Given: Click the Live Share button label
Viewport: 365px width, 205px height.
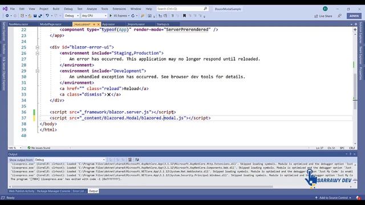Looking at the screenshot, I should 326,16.
